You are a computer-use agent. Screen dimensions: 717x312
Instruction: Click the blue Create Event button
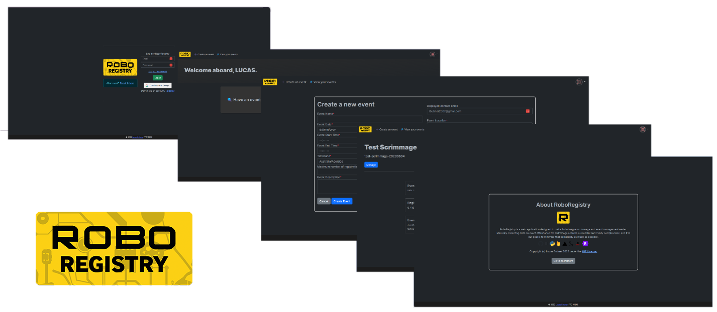pyautogui.click(x=342, y=201)
